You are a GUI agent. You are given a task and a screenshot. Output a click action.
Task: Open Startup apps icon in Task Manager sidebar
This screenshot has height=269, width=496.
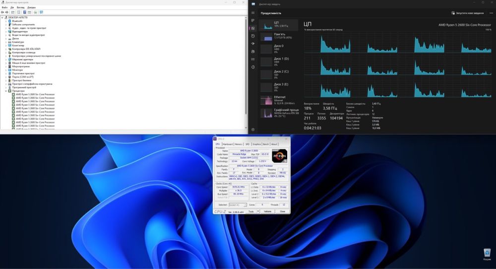tap(253, 44)
